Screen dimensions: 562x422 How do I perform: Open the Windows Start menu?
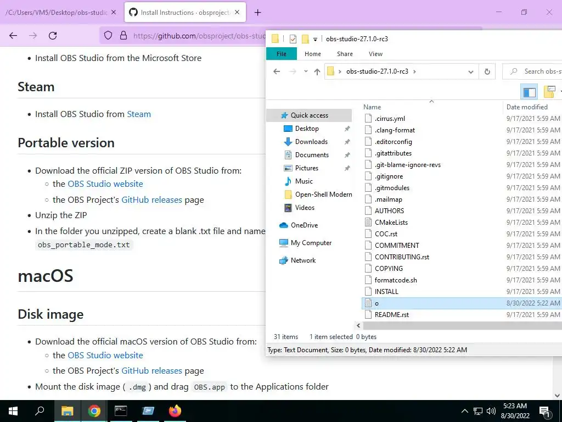tap(13, 411)
